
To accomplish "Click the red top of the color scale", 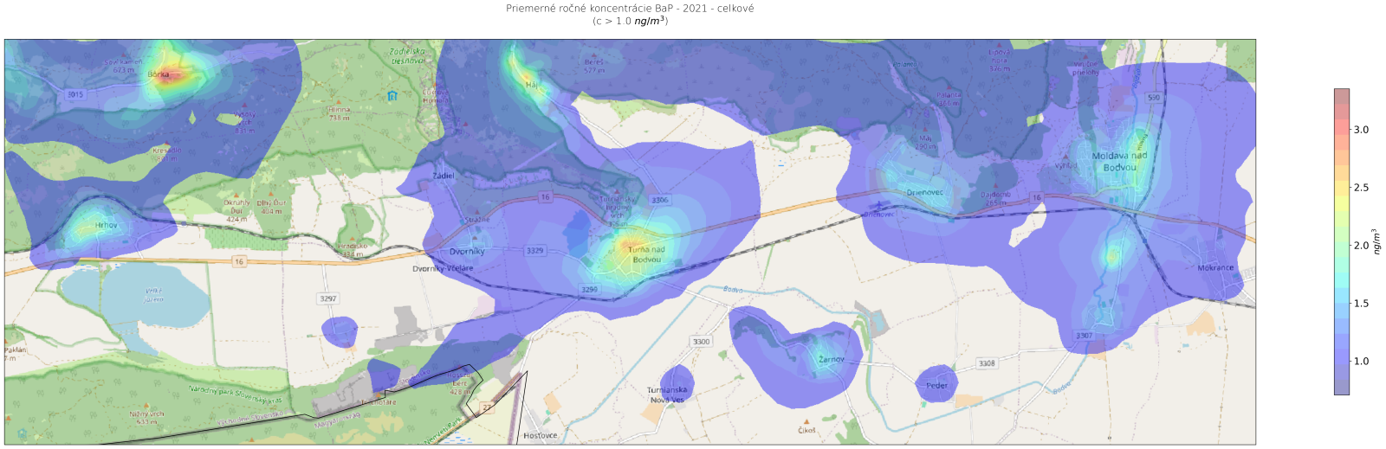I will pyautogui.click(x=1341, y=95).
